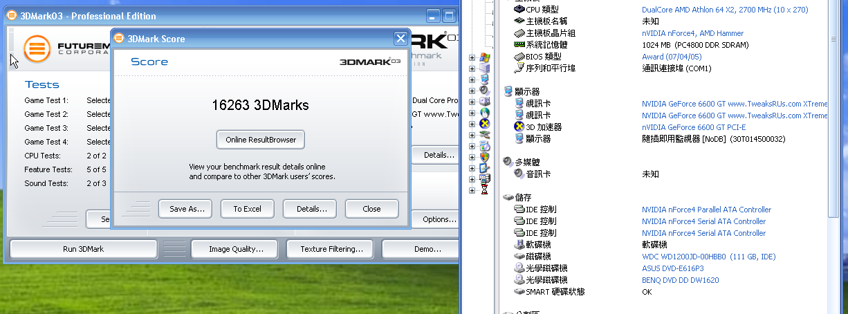
Task: Click the disc icon on ASUS DVD row
Action: [x=519, y=268]
